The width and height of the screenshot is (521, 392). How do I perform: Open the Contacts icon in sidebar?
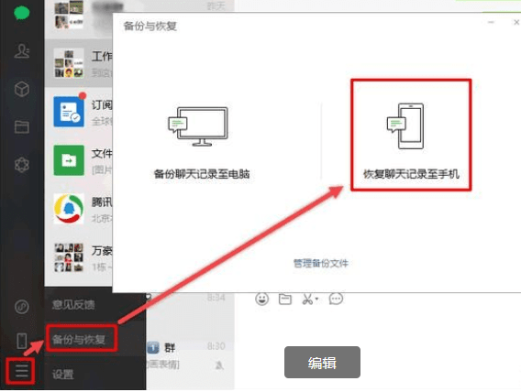(22, 50)
